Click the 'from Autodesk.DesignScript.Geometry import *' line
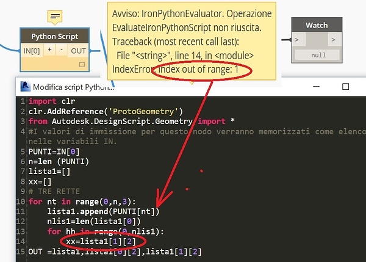This screenshot has width=366, height=262. (131, 122)
